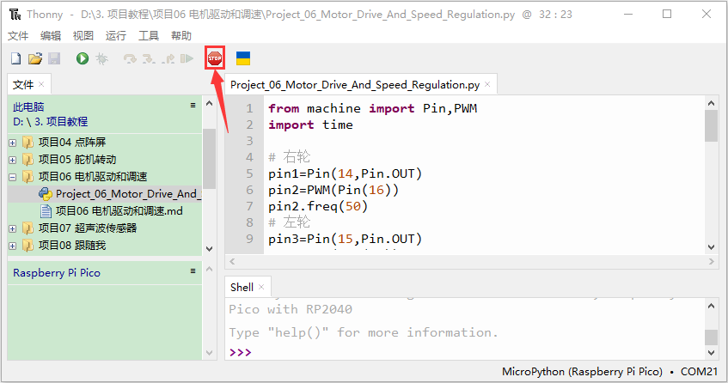
Task: Click the editor vertical scrollbar down arrow
Action: click(711, 247)
